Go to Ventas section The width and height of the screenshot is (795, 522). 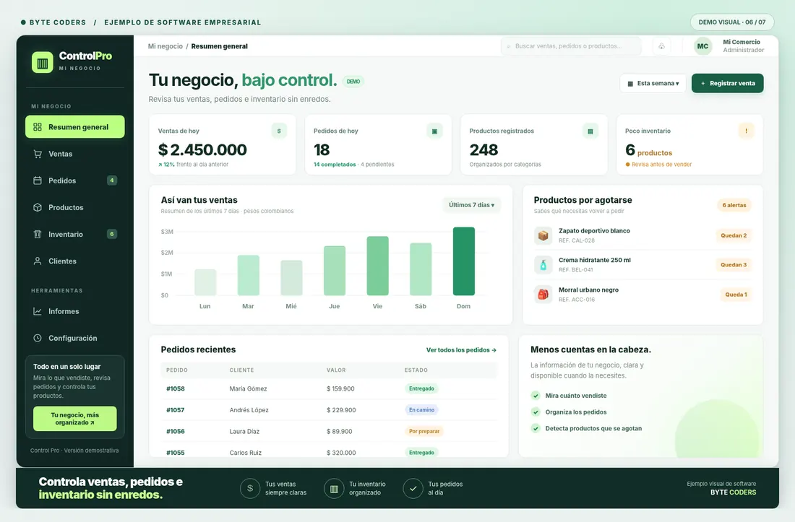[x=75, y=154]
